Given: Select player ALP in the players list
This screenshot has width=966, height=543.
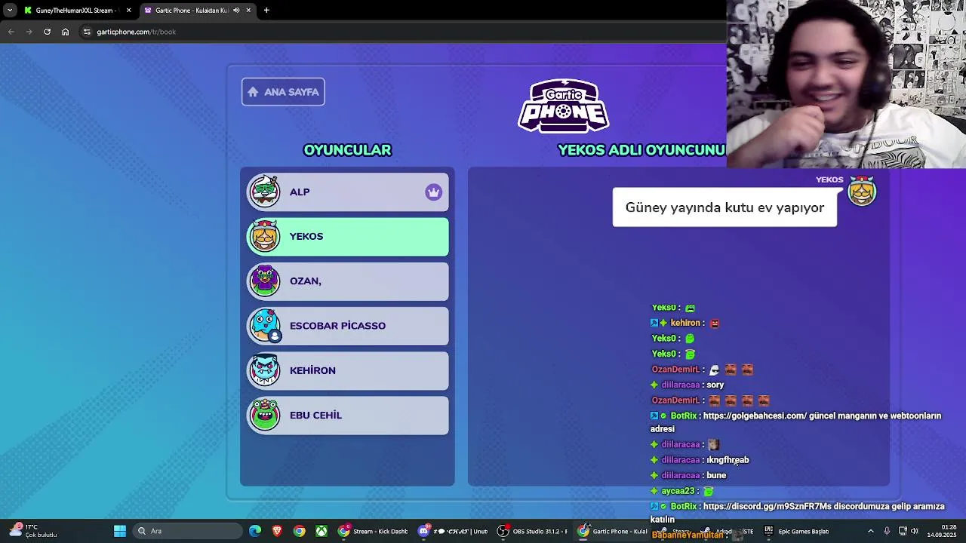Looking at the screenshot, I should click(348, 192).
